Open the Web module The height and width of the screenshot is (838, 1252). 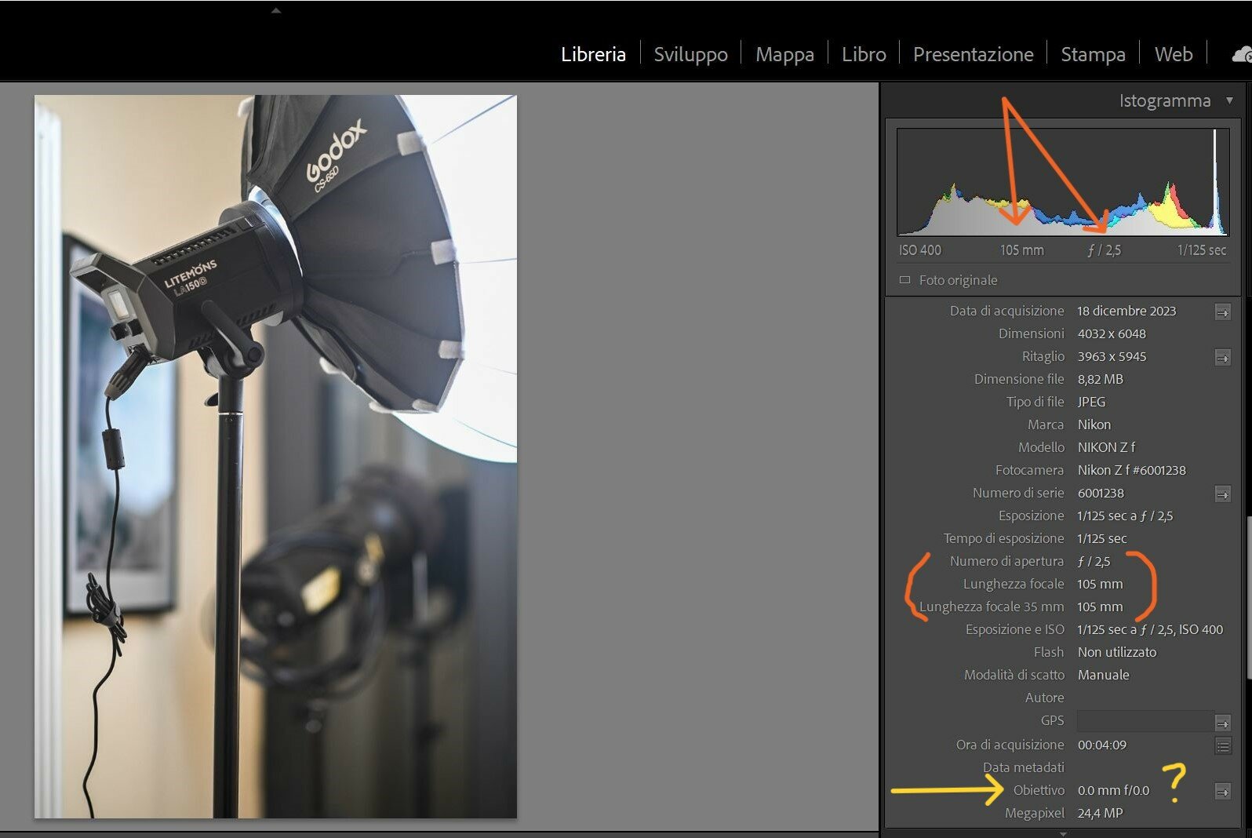point(1174,54)
